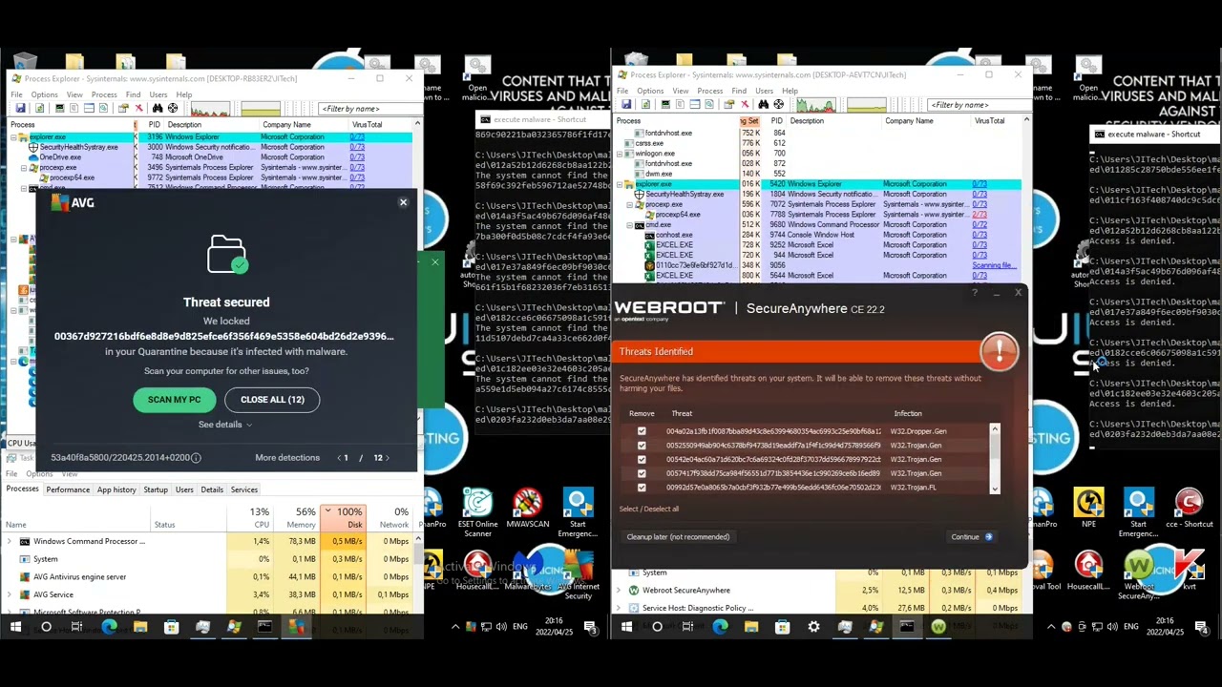Click Cleanup later (not recommended) in Webroot
The image size is (1222, 687).
(678, 537)
